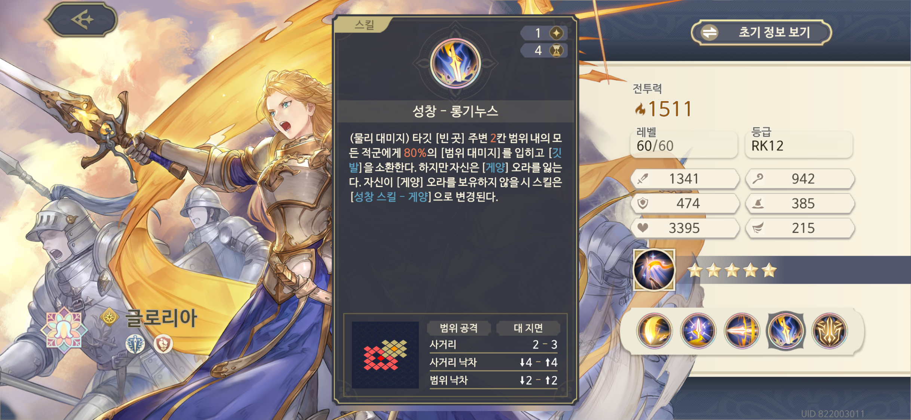This screenshot has height=420, width=911.
Task: Tap the skill range grid preview
Action: pos(385,355)
